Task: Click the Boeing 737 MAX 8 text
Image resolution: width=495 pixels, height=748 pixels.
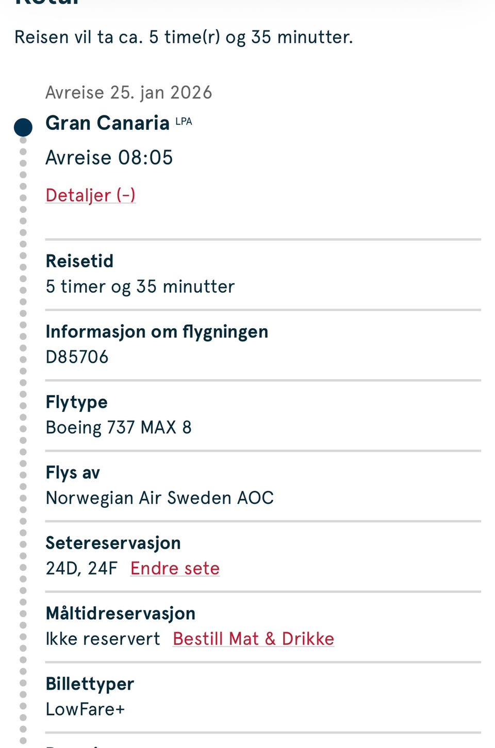Action: tap(119, 428)
